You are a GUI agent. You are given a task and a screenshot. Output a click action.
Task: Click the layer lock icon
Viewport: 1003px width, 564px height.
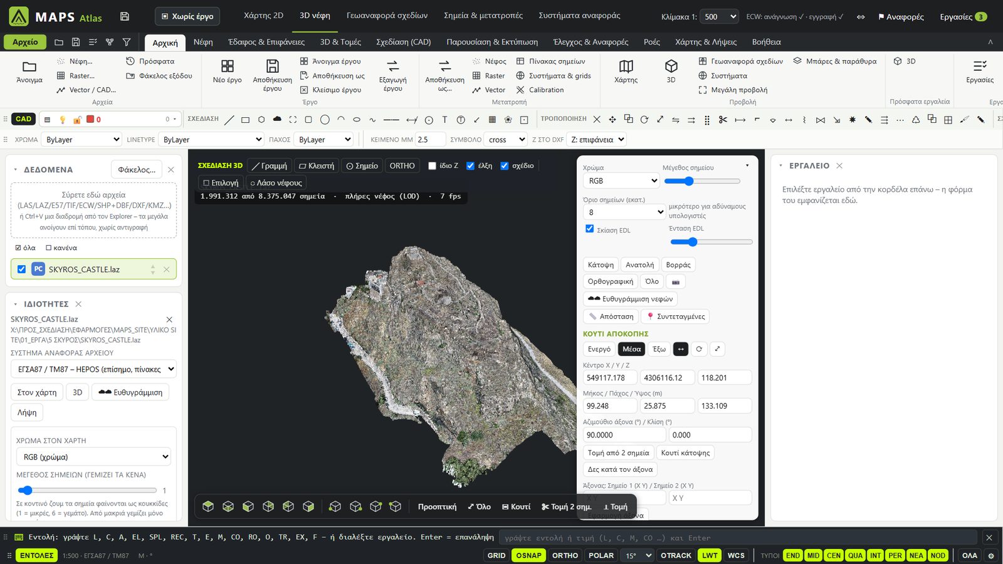tap(76, 119)
